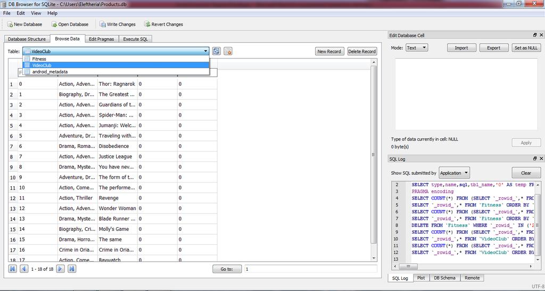Refresh table data with the refresh icon

[217, 52]
